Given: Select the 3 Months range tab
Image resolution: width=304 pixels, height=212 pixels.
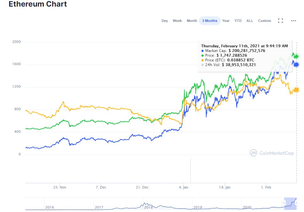Looking at the screenshot, I should [x=209, y=21].
